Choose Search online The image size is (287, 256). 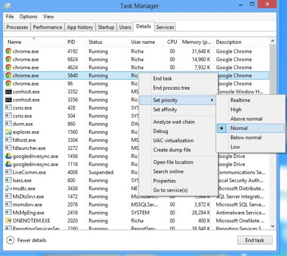[x=177, y=171]
